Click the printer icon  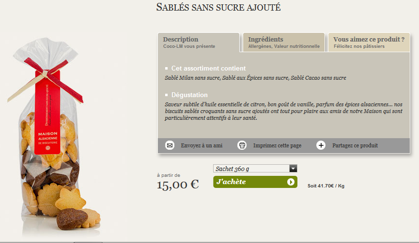(242, 145)
